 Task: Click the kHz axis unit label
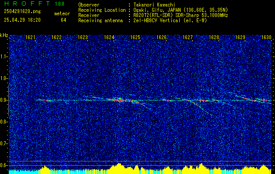4,35
